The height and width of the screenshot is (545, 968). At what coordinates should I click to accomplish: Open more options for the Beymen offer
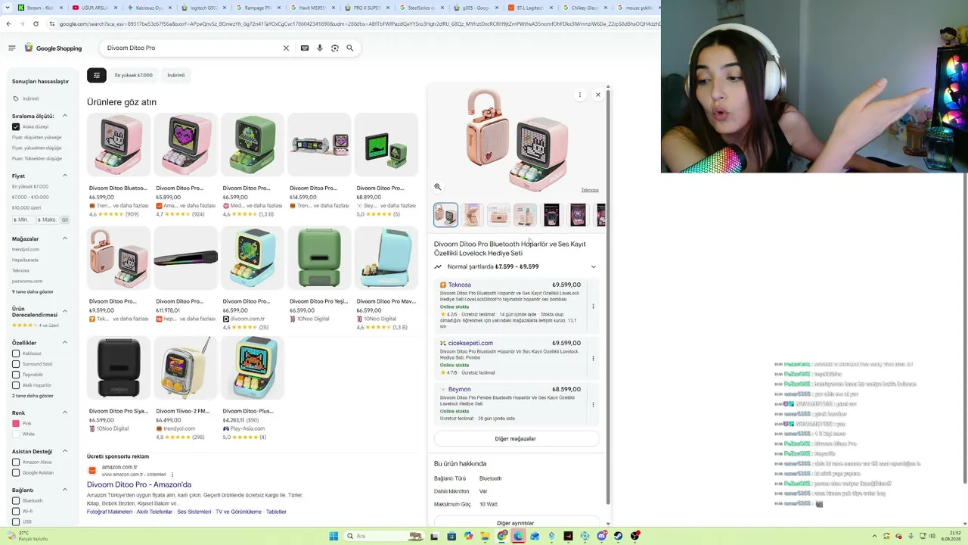tap(593, 404)
